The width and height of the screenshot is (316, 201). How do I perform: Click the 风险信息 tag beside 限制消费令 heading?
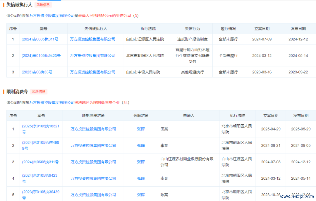(x=39, y=92)
